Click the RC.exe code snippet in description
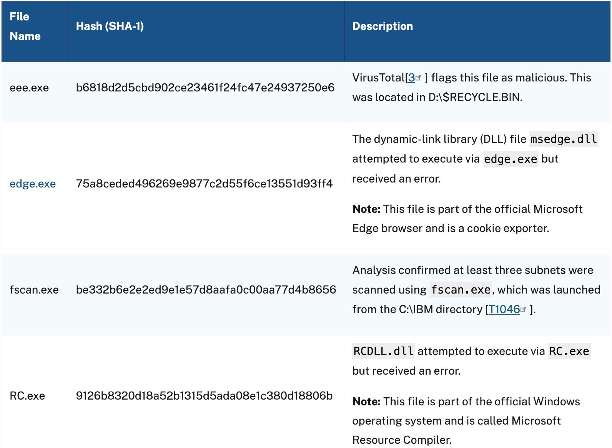Screen dimensions: 612x448 coord(569,351)
